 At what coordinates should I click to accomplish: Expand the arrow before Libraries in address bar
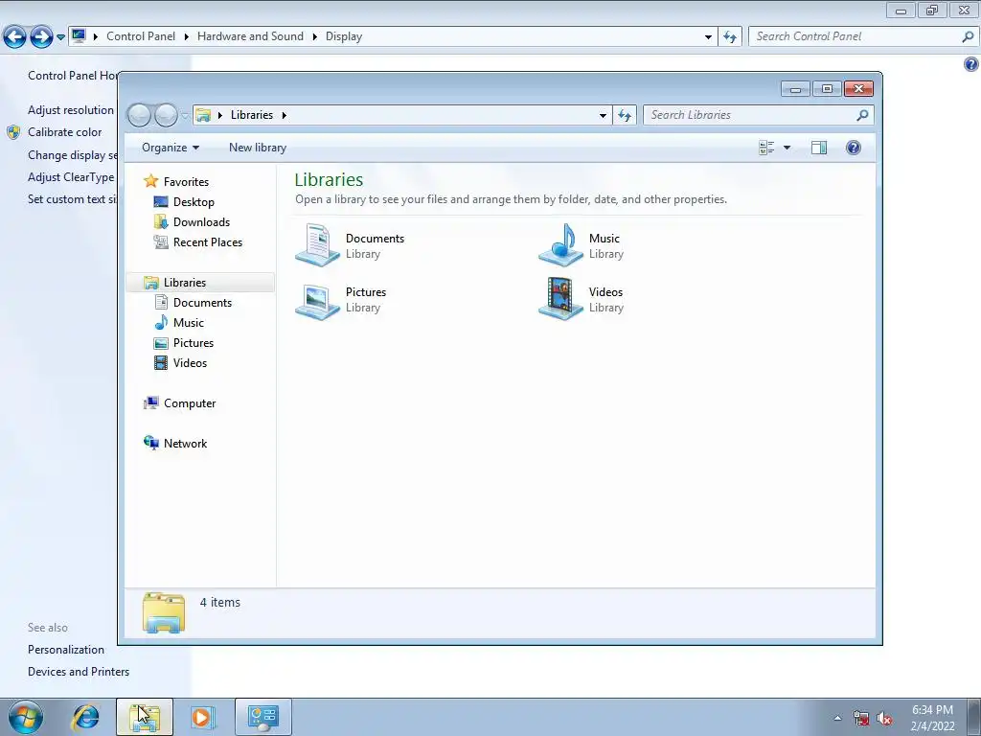[x=220, y=115]
